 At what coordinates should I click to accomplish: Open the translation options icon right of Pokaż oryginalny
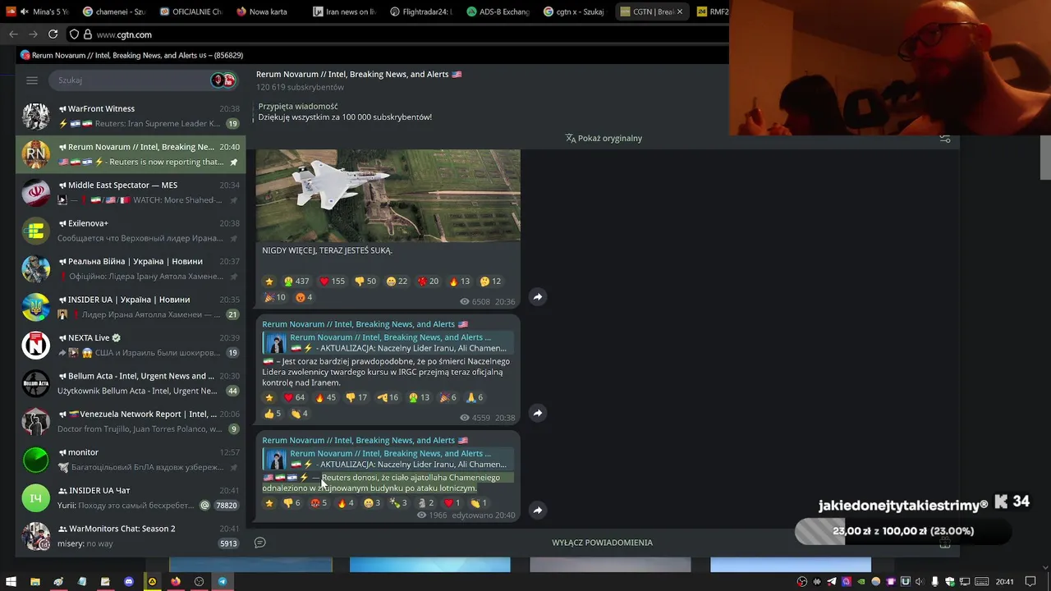[x=945, y=138]
